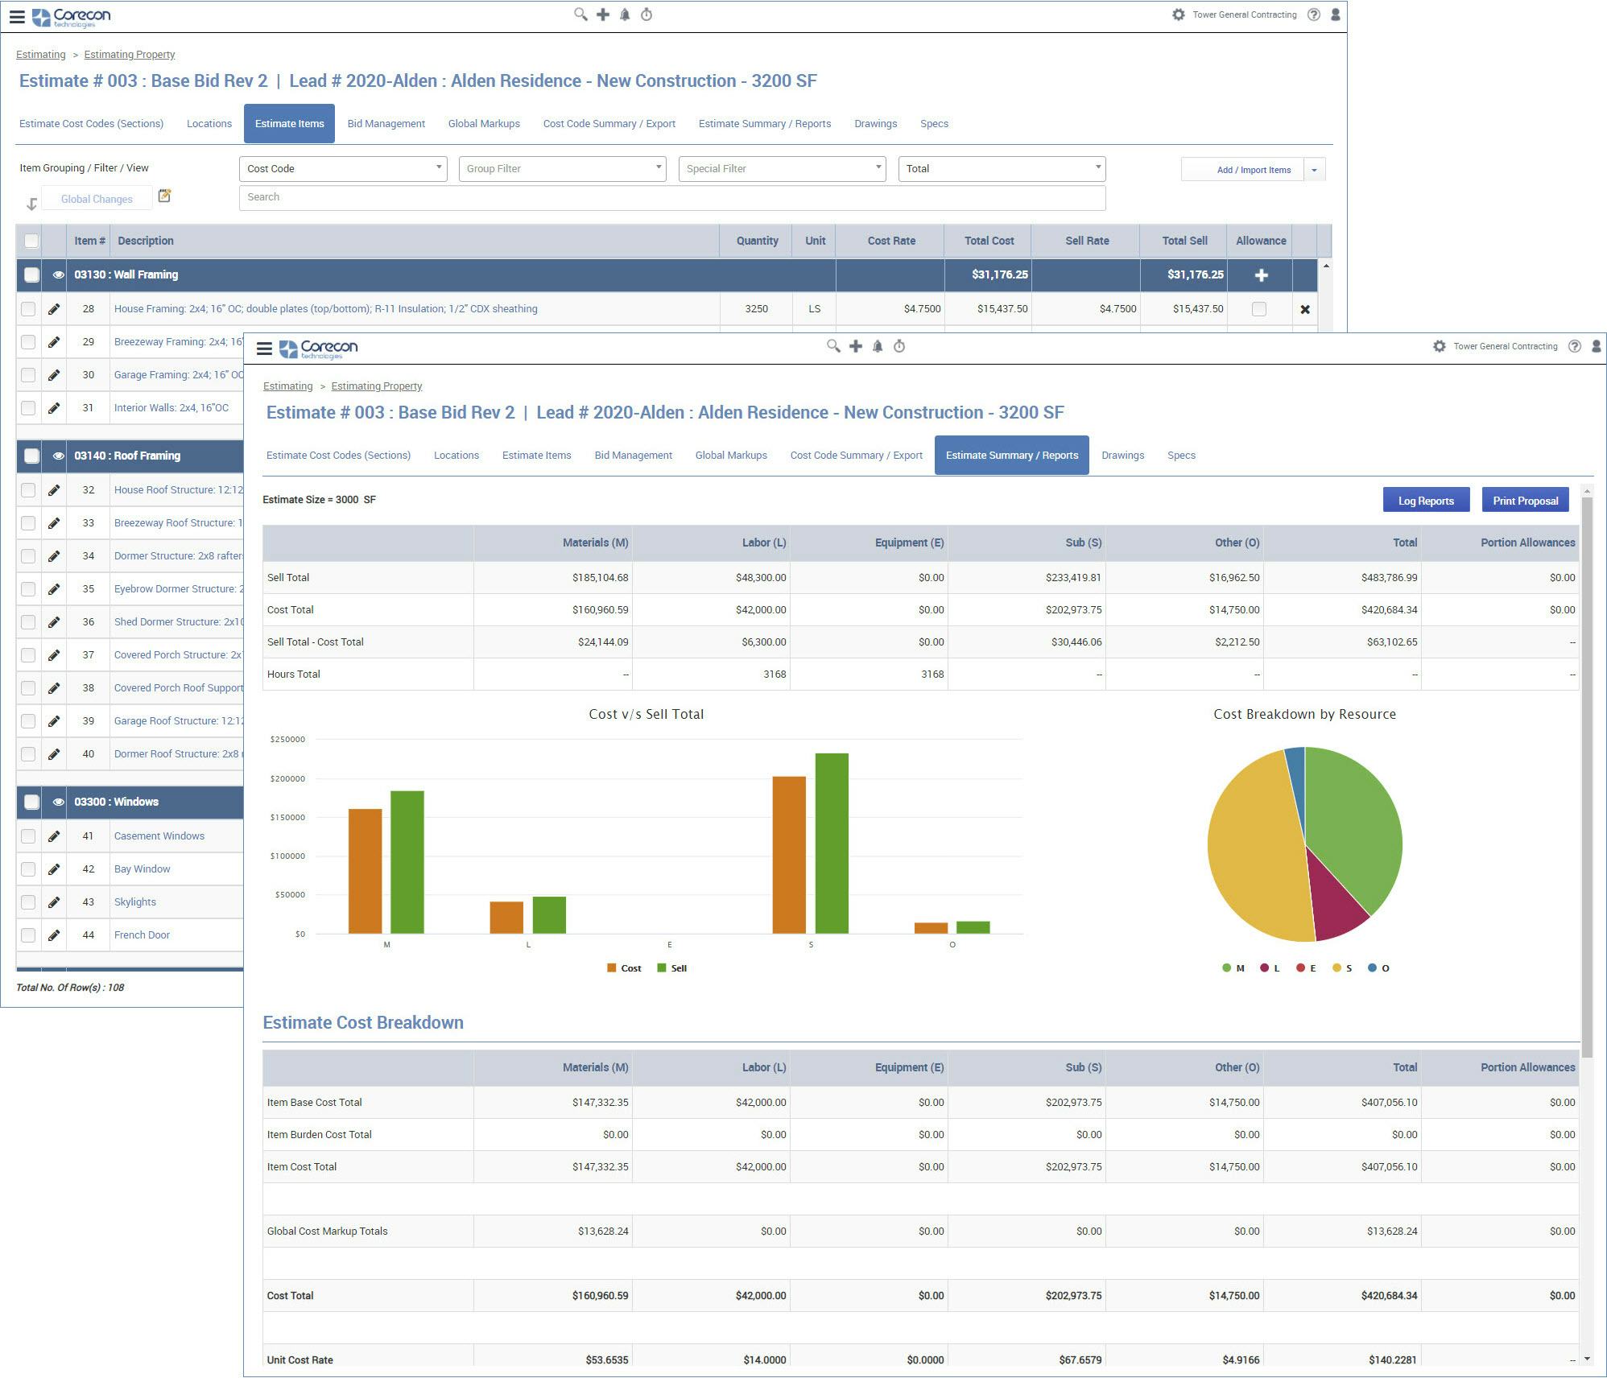
Task: Click the Print Proposal button
Action: pos(1525,501)
